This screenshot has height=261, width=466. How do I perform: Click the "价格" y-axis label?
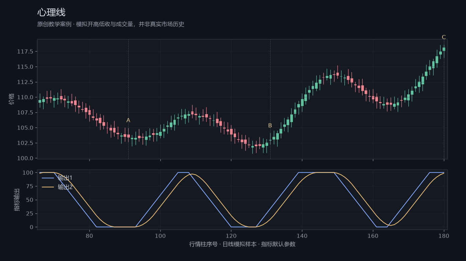coord(12,99)
